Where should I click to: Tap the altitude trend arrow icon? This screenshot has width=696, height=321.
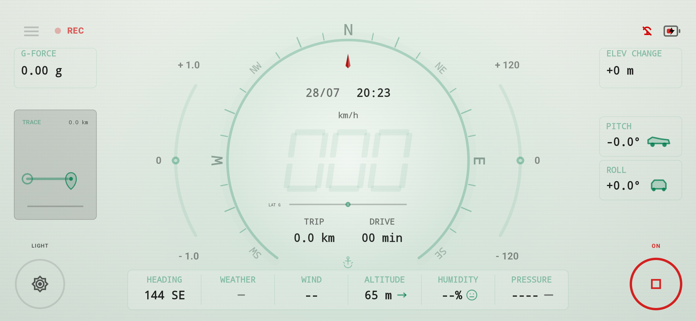pyautogui.click(x=402, y=295)
